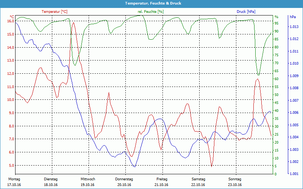303x189 pixels.
Task: Click the '7,0' tick on the temperature axis
Action: [x=12, y=139]
